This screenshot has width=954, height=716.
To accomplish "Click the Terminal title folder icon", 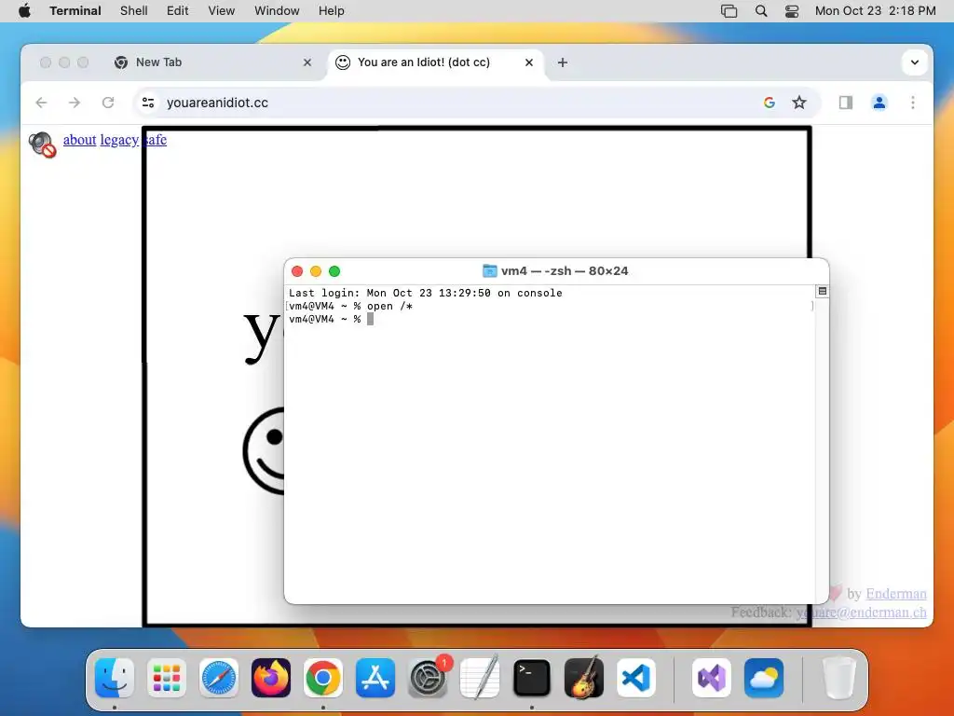I will pos(489,271).
